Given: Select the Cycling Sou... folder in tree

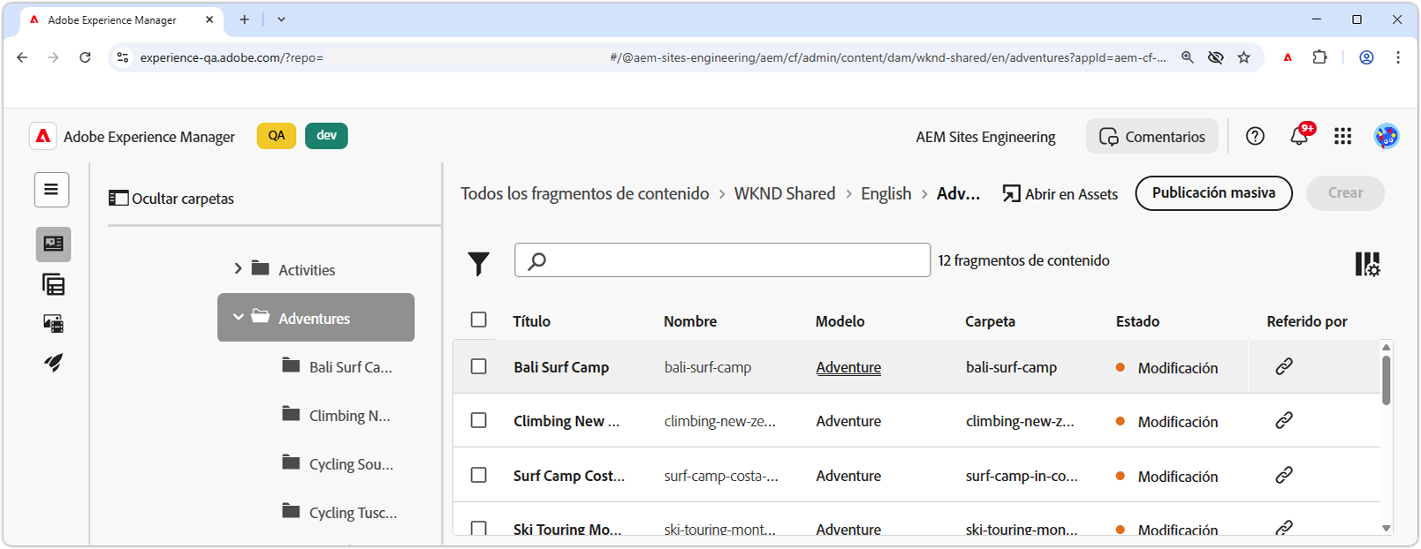Looking at the screenshot, I should click(339, 463).
